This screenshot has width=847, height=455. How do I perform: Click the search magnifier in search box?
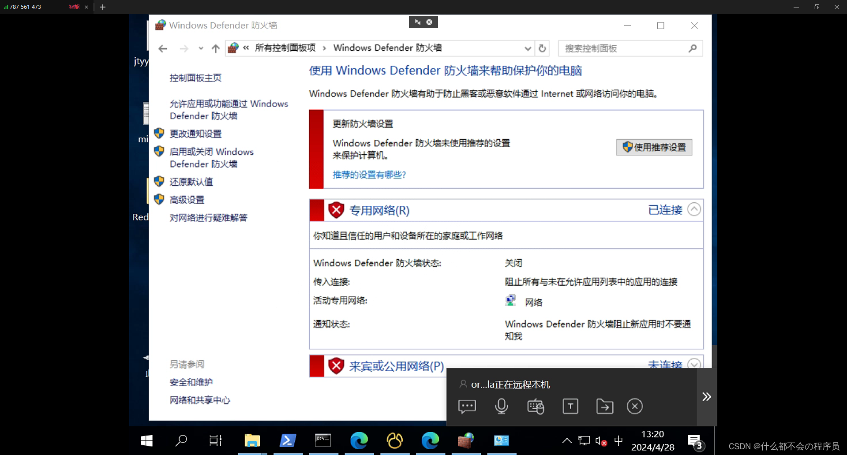click(693, 48)
